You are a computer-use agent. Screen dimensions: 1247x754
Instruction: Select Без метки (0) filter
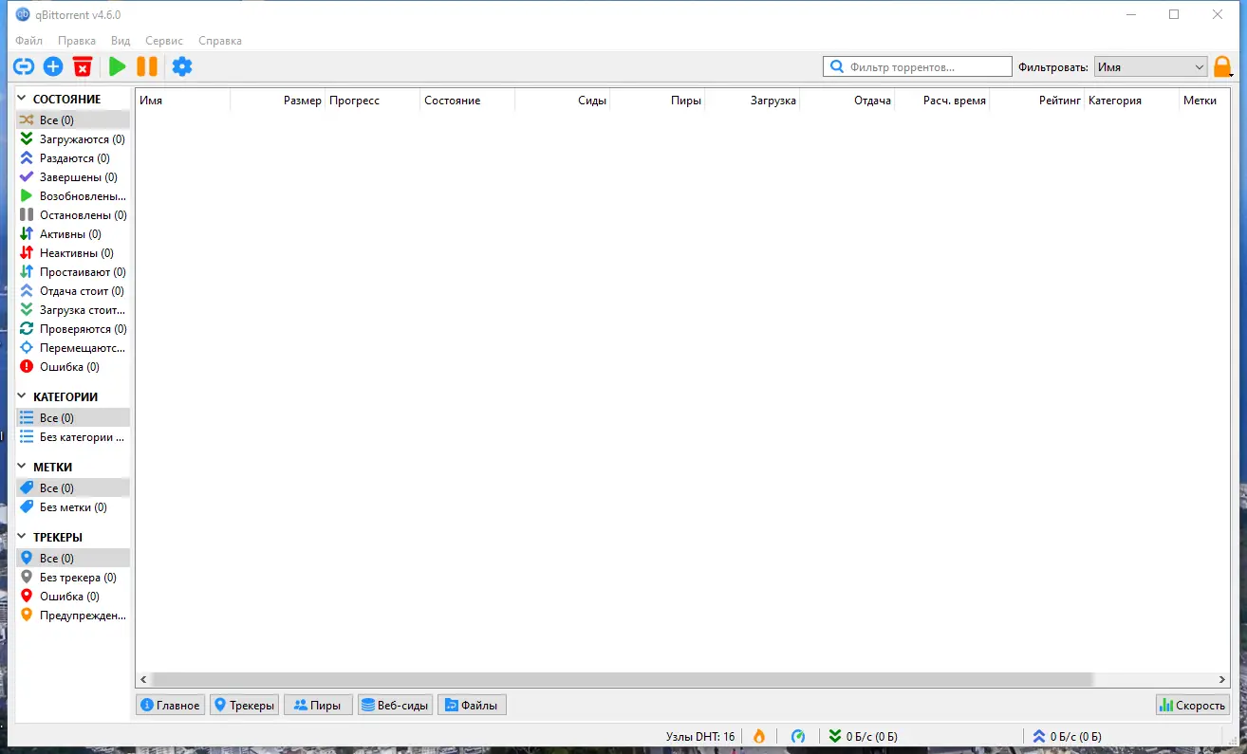click(x=73, y=507)
